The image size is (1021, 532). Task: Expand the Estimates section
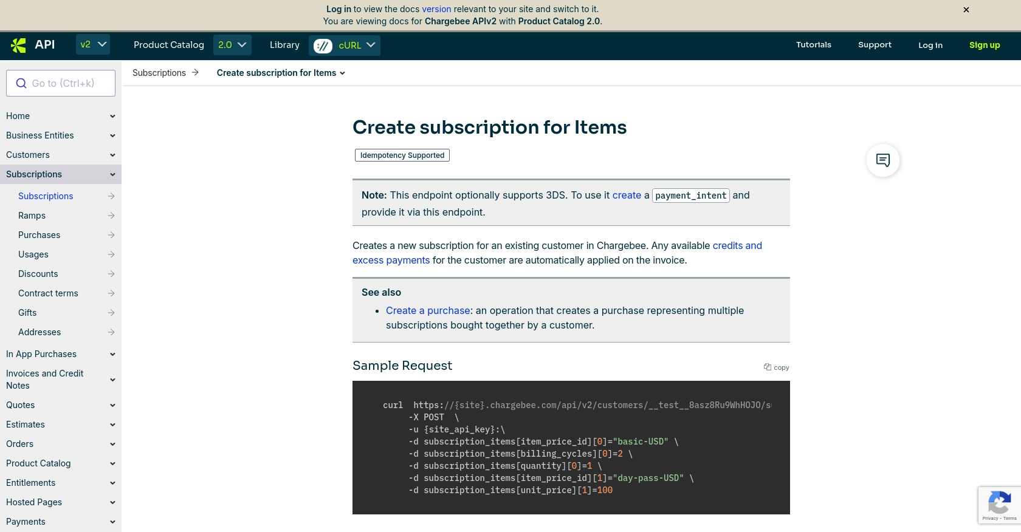[x=112, y=425]
